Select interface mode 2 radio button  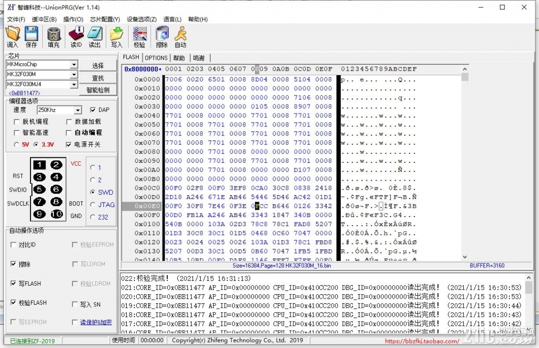pos(92,180)
